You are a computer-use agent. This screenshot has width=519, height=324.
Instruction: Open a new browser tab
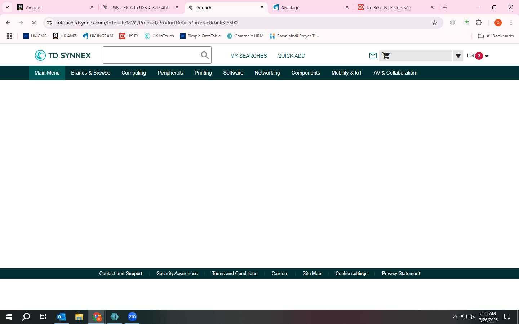(445, 7)
